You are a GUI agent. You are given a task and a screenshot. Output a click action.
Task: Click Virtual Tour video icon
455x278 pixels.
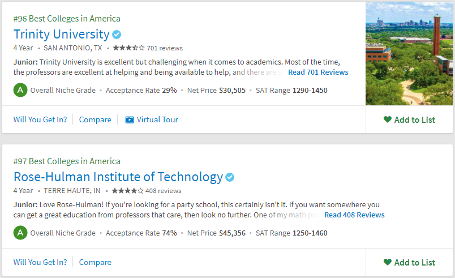coord(130,120)
